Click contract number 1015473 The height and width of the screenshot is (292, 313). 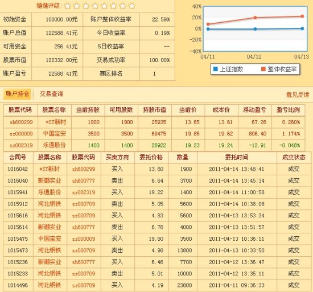[18, 250]
